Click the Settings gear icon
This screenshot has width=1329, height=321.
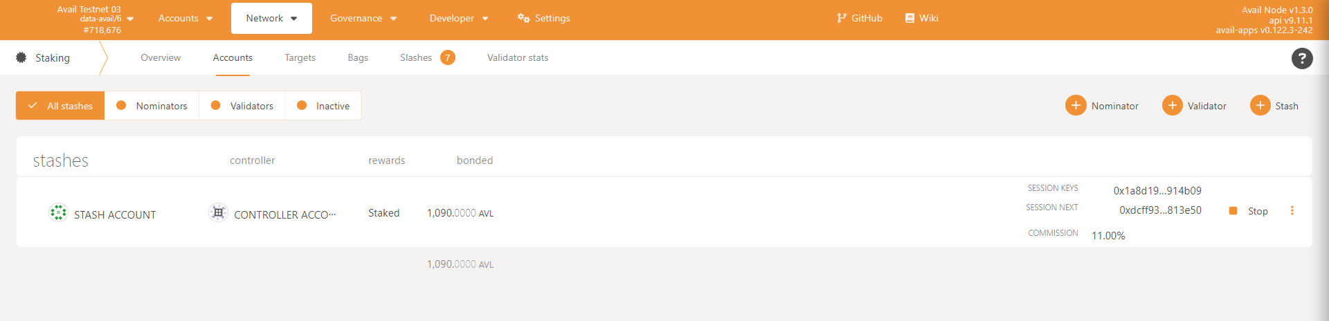[523, 18]
